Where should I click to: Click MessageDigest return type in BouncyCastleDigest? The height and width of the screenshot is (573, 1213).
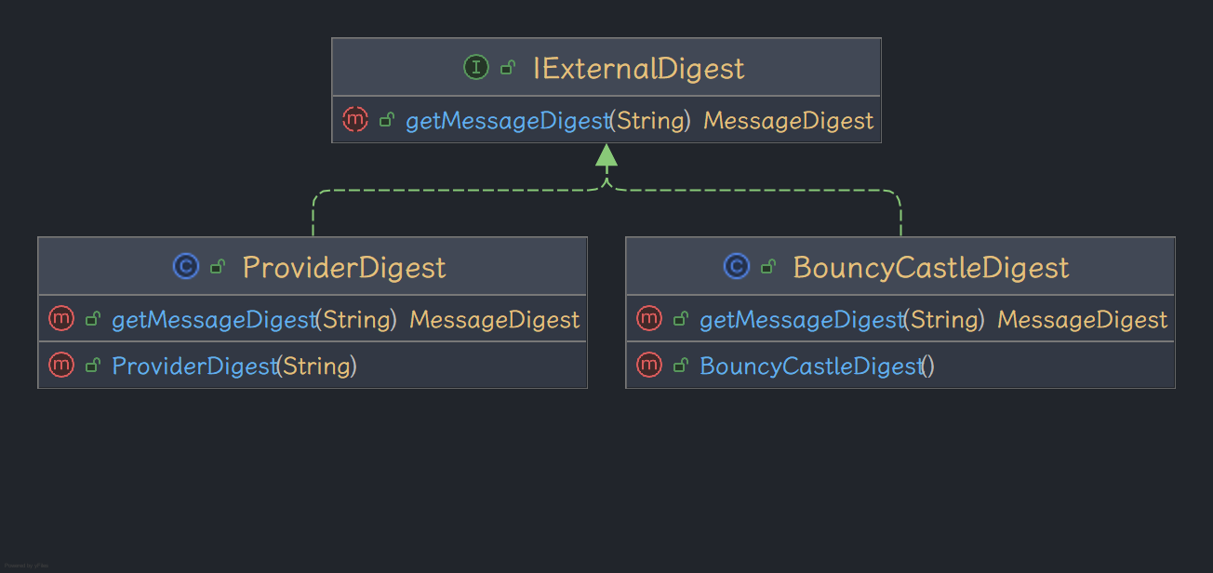(1082, 320)
